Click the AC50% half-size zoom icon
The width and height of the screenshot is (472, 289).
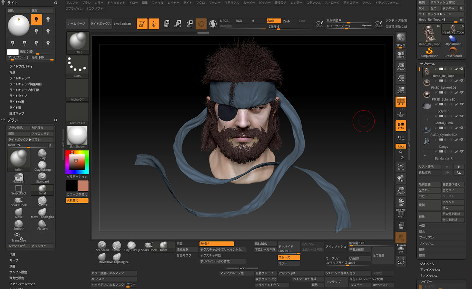click(400, 90)
